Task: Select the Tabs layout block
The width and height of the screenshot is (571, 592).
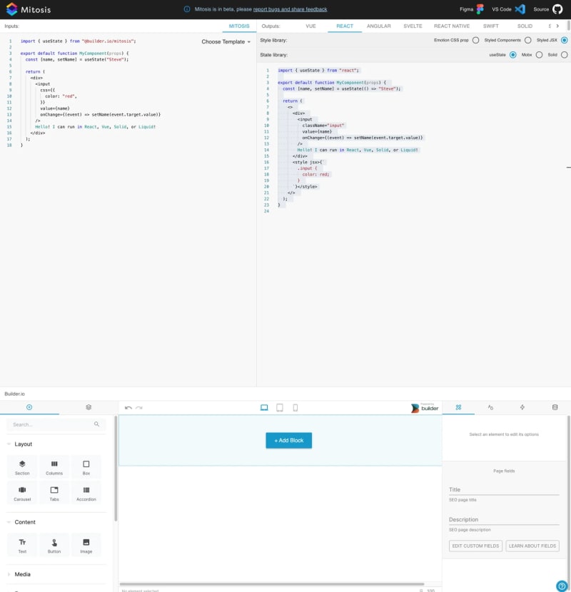Action: pos(54,494)
